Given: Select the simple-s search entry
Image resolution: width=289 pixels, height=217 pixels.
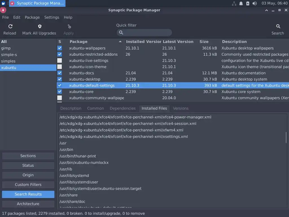Looking at the screenshot, I should pos(28,55).
